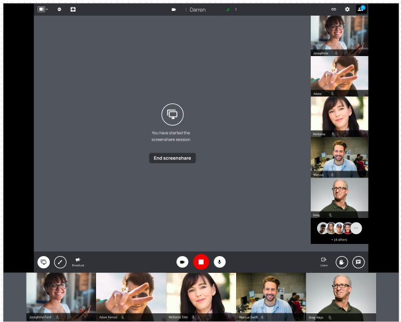Click the fullscreen icon in top bar
Screen dimensions: 401x322
tap(73, 9)
